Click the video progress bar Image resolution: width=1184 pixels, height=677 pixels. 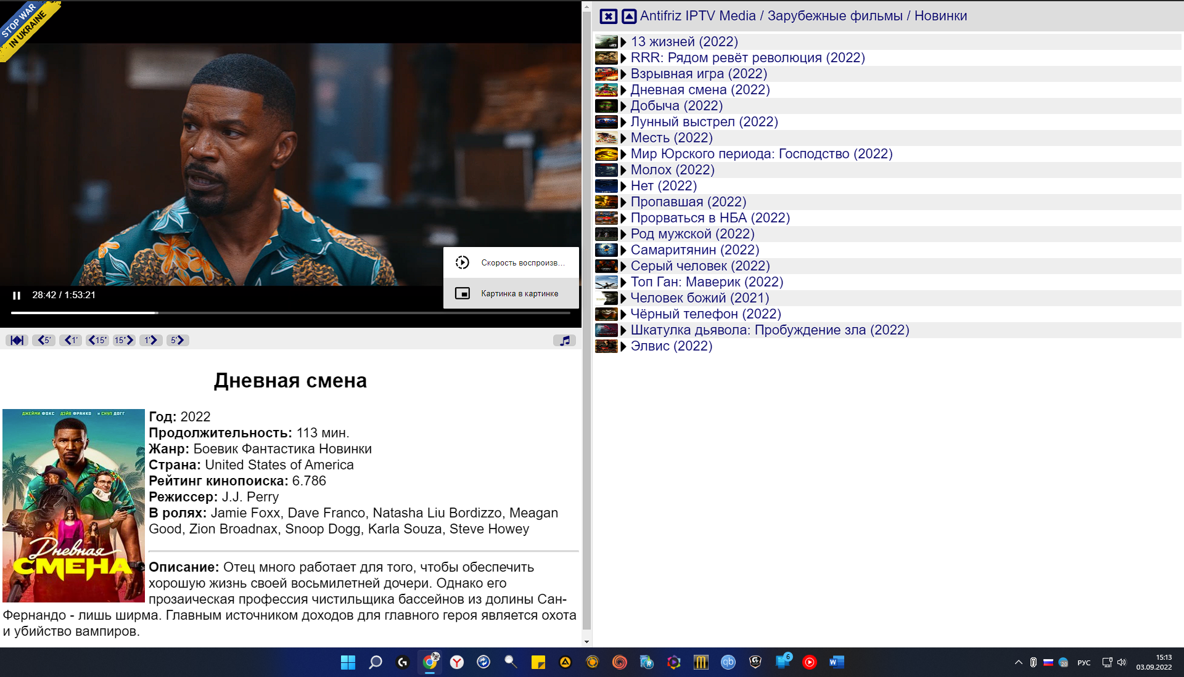[290, 313]
